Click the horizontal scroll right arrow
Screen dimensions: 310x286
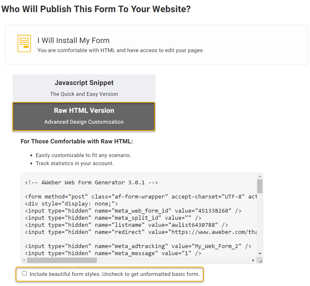point(253,260)
